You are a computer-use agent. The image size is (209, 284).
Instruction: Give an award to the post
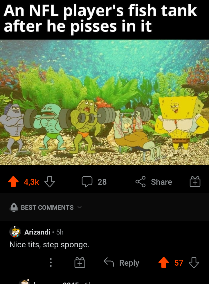[x=195, y=182]
